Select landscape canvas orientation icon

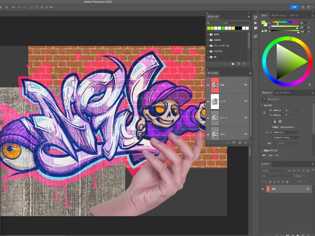(280, 121)
